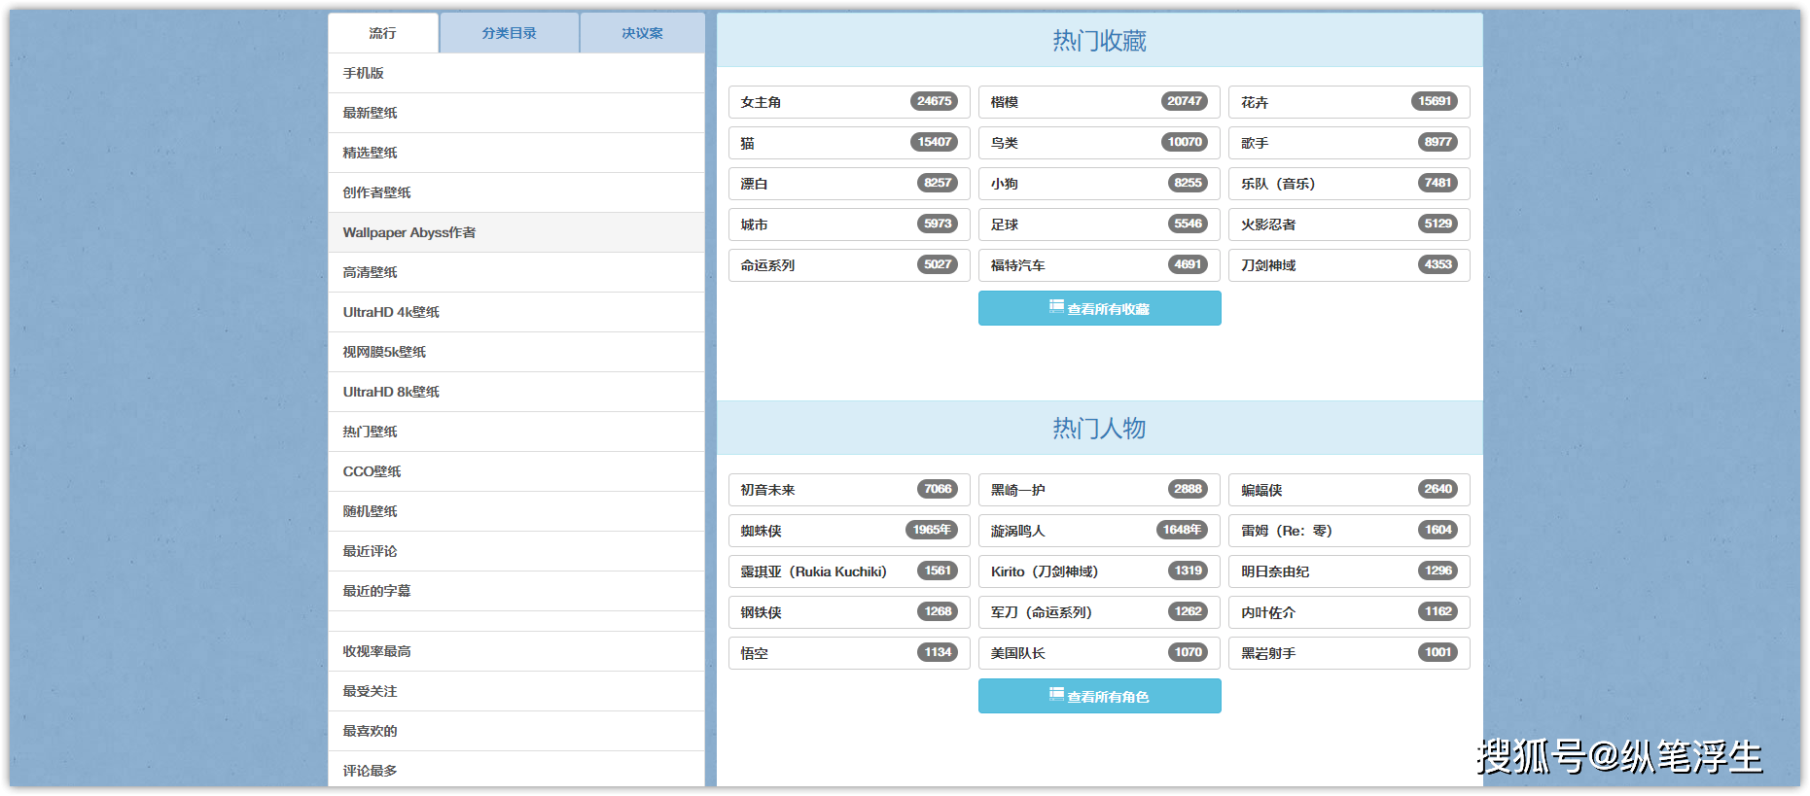The image size is (1810, 796).
Task: Open Wallpaper Abyss作者 sidebar entry
Action: (409, 232)
